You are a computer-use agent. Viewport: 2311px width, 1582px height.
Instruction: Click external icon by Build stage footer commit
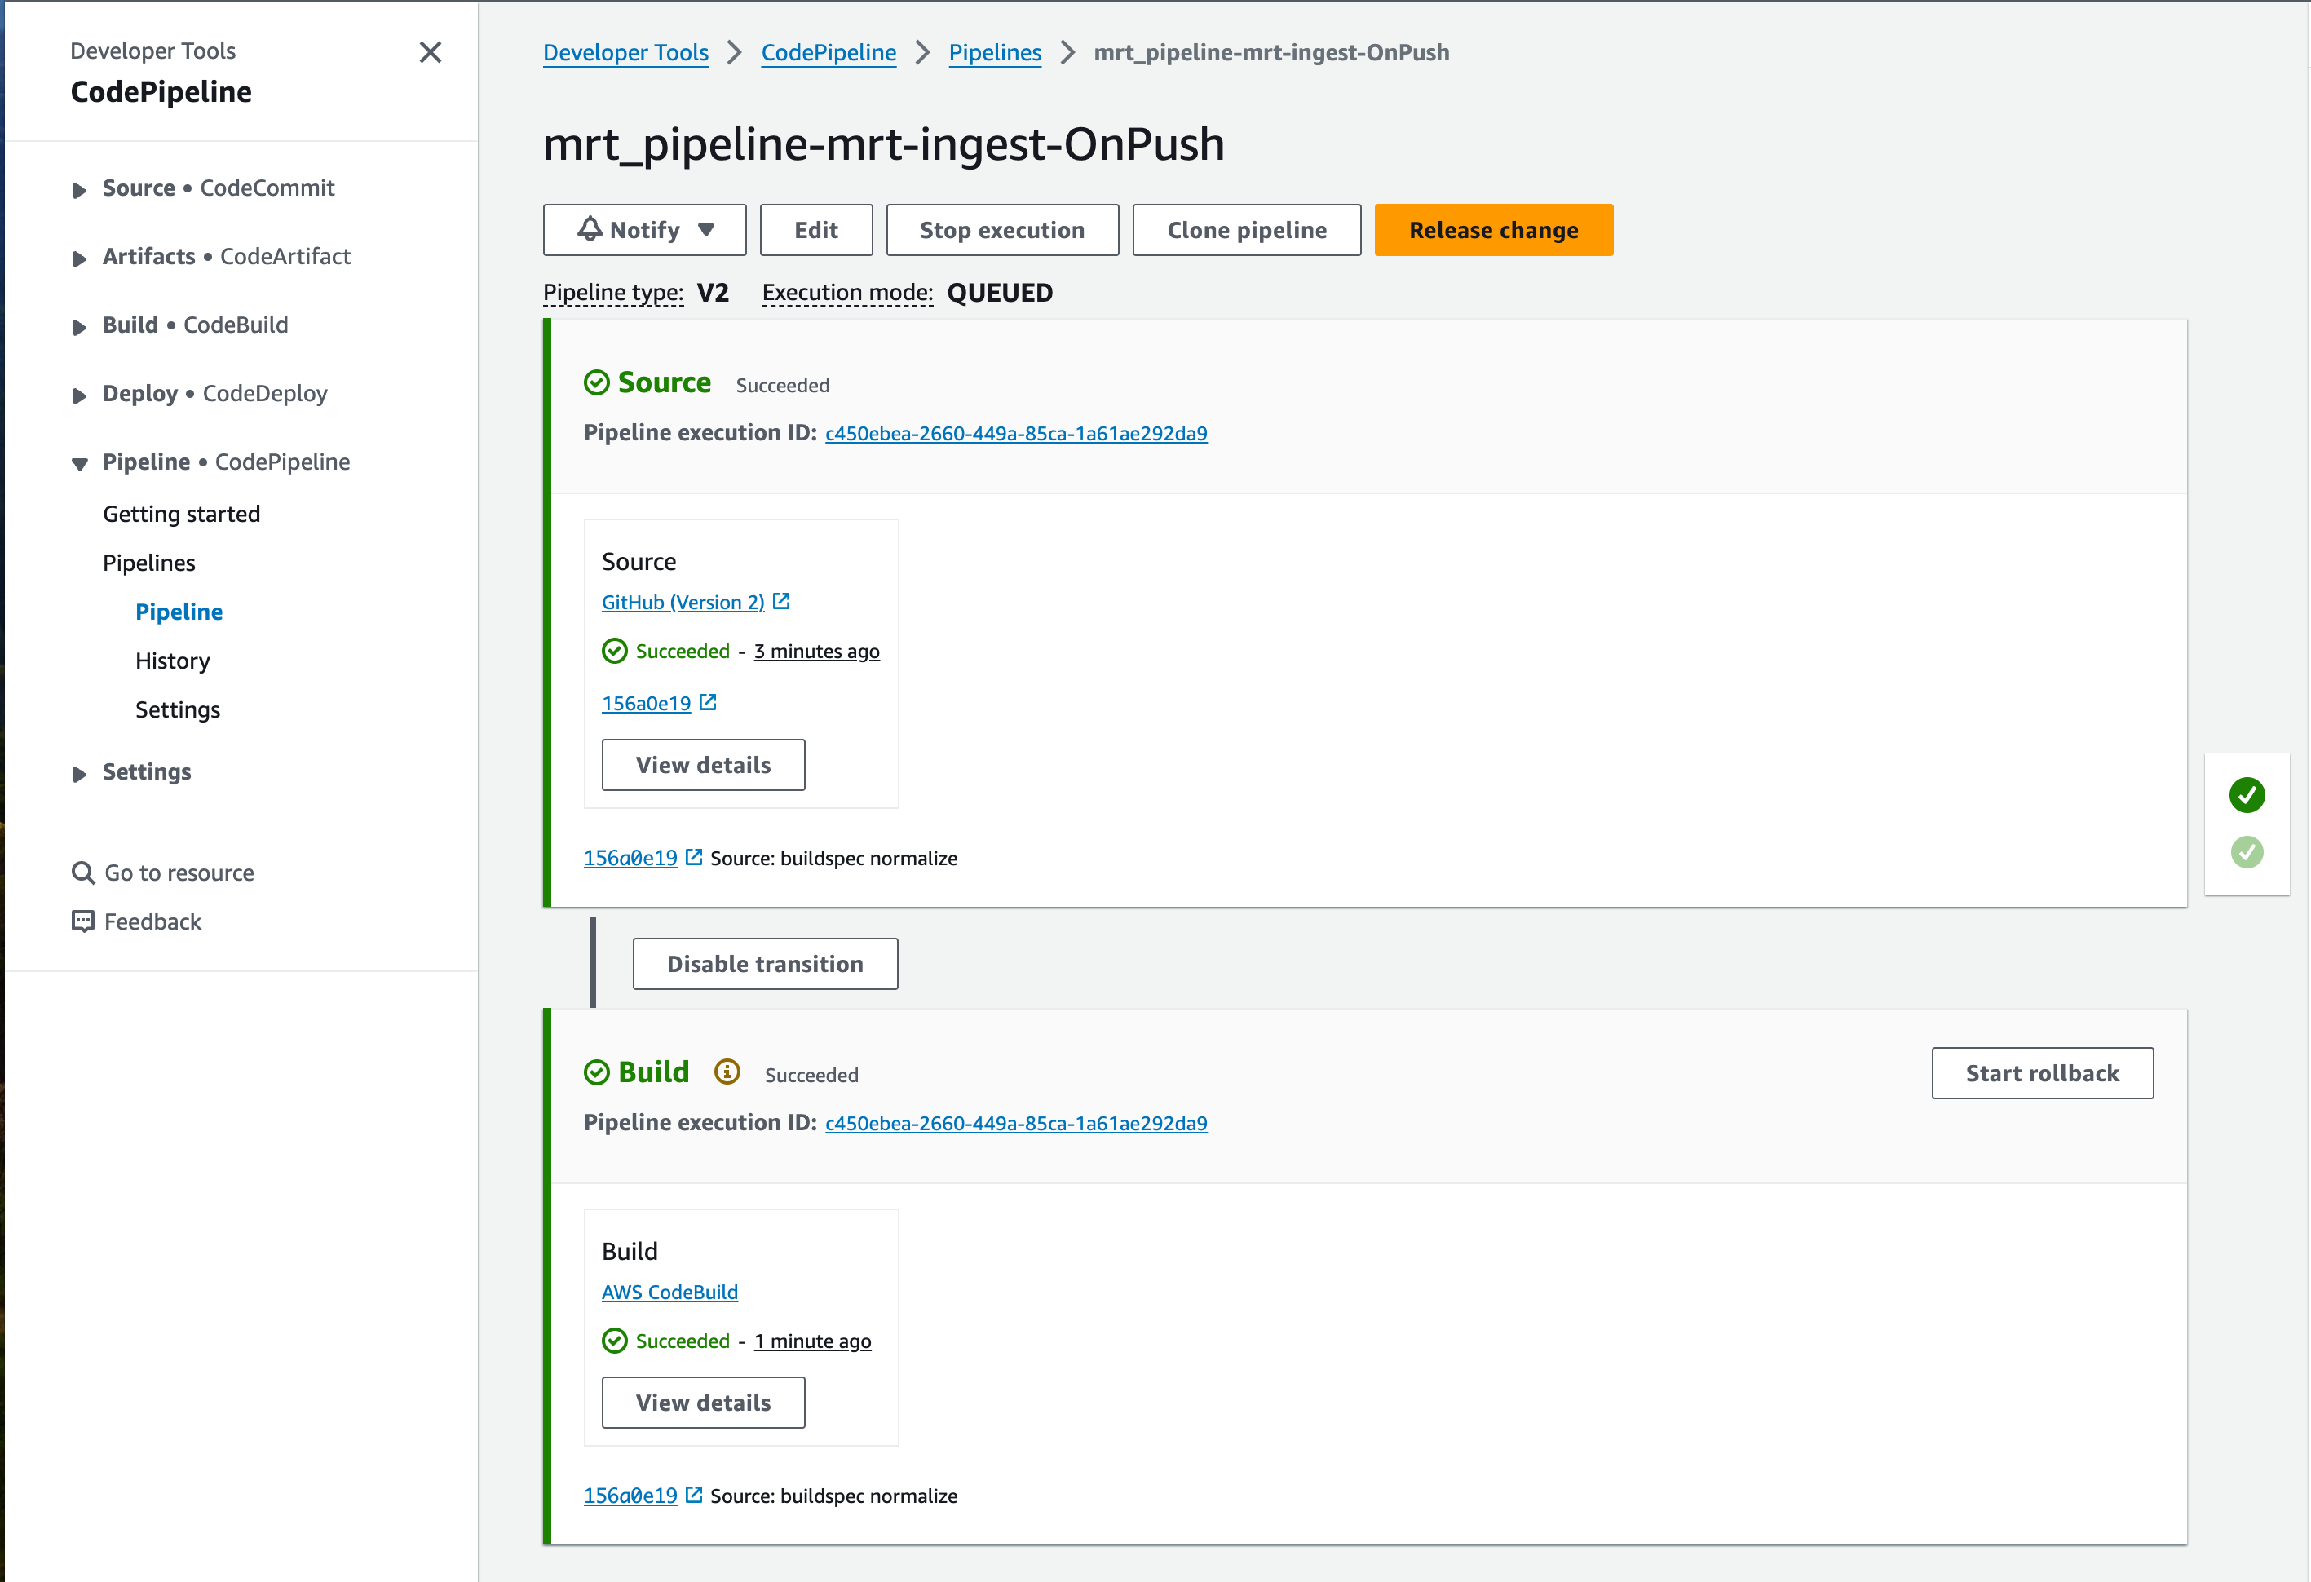694,1495
